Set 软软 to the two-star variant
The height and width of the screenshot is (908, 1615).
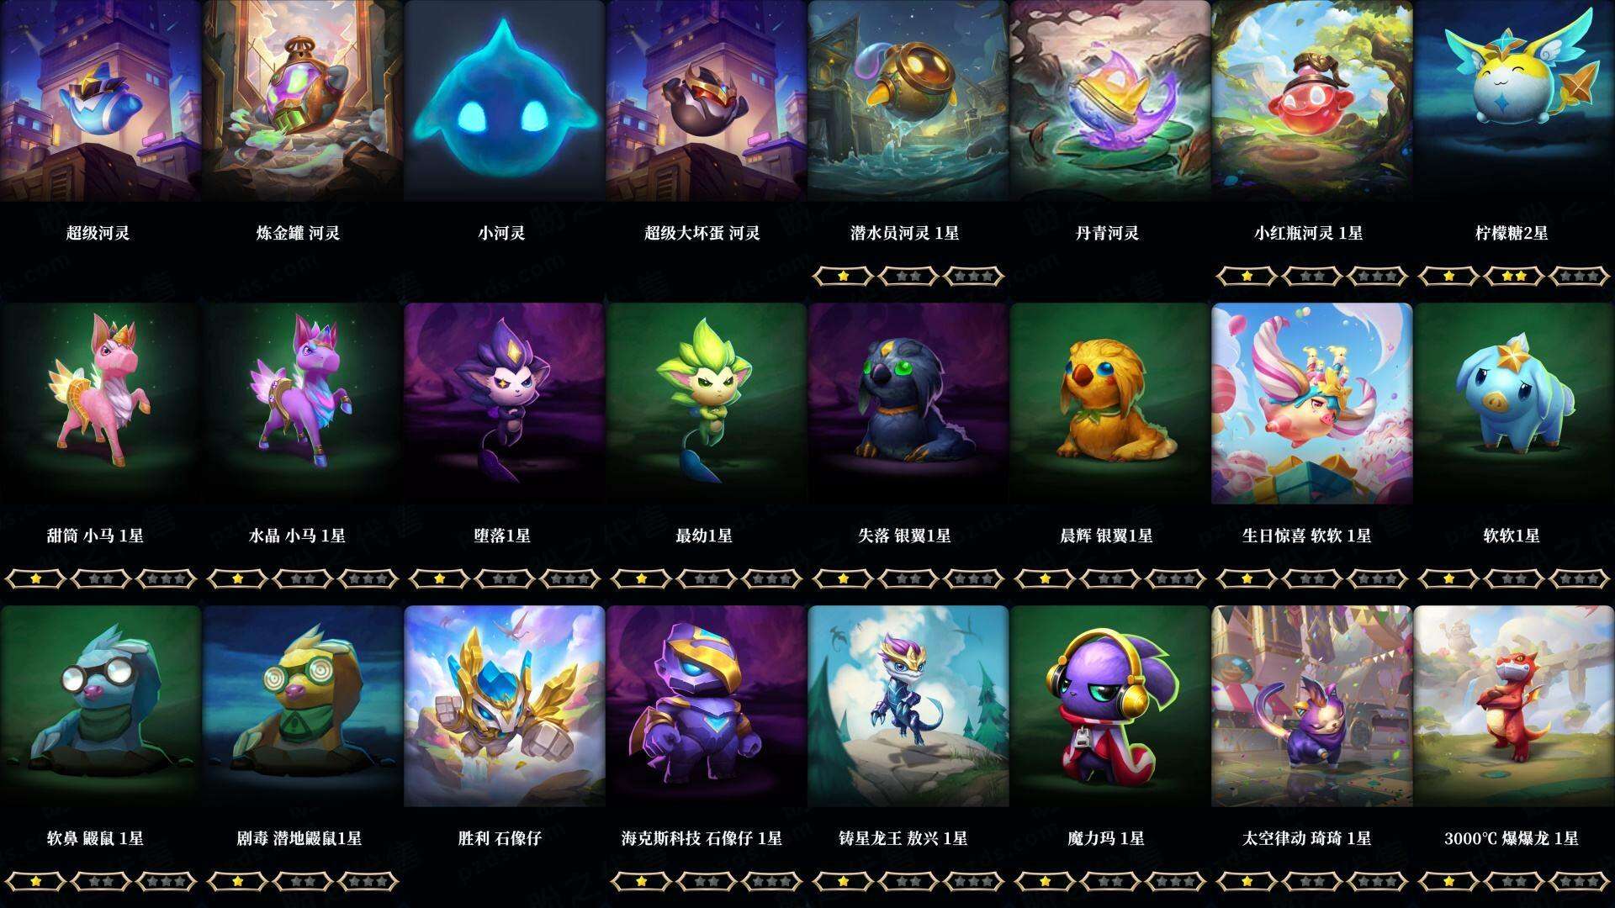tap(1514, 578)
